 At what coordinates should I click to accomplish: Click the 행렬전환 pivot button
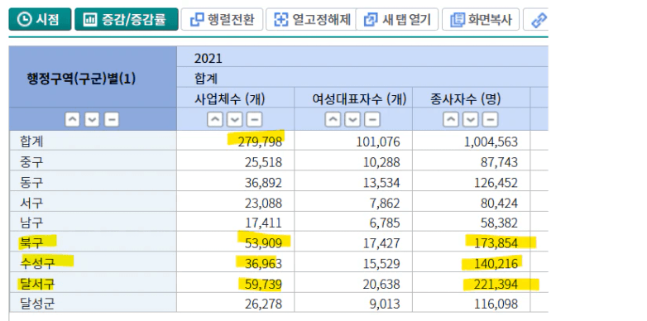click(222, 19)
